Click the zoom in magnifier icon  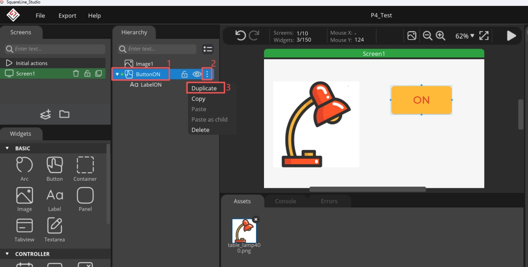click(x=440, y=36)
